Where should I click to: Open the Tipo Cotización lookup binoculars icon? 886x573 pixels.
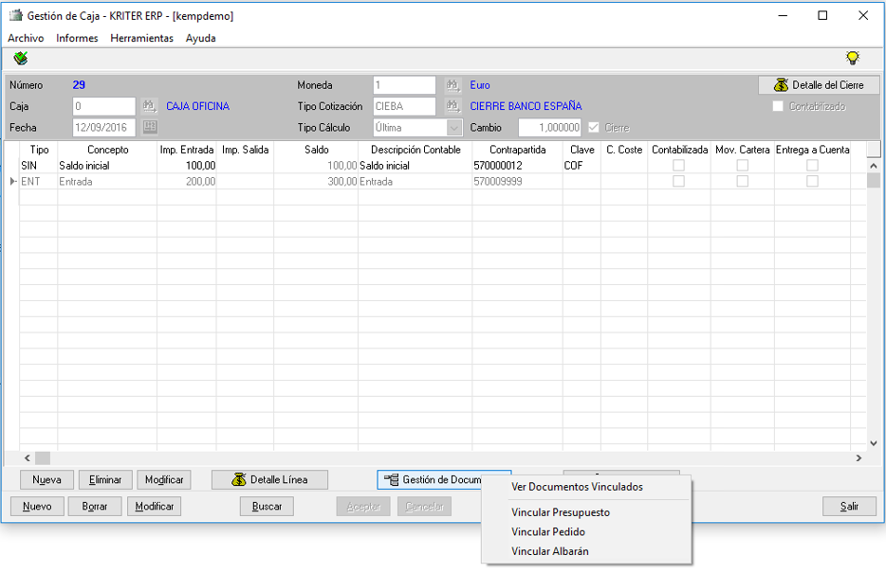(452, 106)
